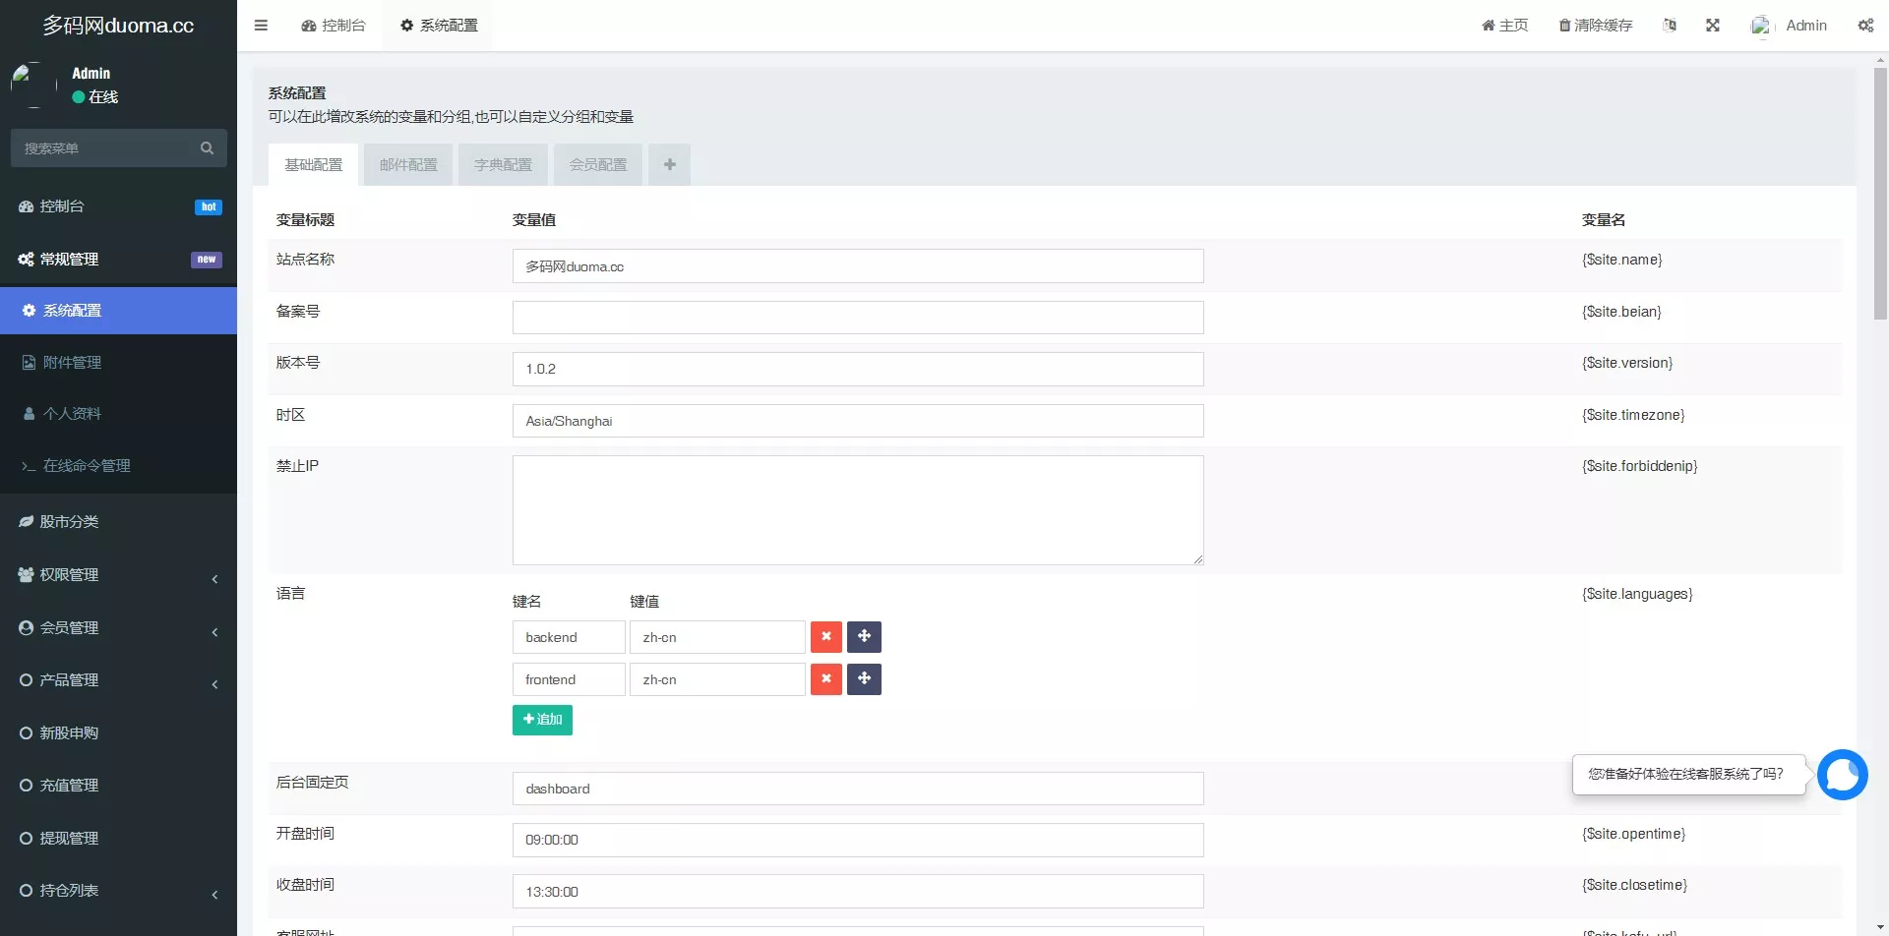Delete the backend language row

pos(825,637)
